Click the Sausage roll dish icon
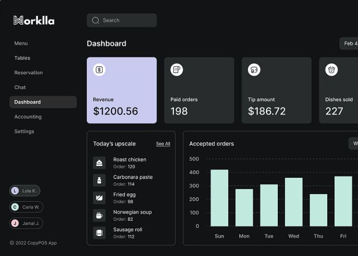 pos(99,232)
